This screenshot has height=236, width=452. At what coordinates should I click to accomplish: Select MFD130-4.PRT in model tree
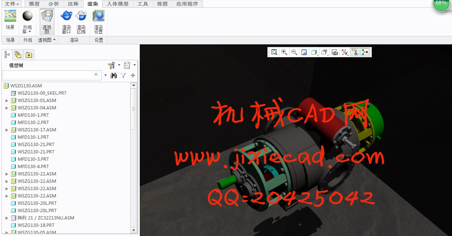pos(33,167)
